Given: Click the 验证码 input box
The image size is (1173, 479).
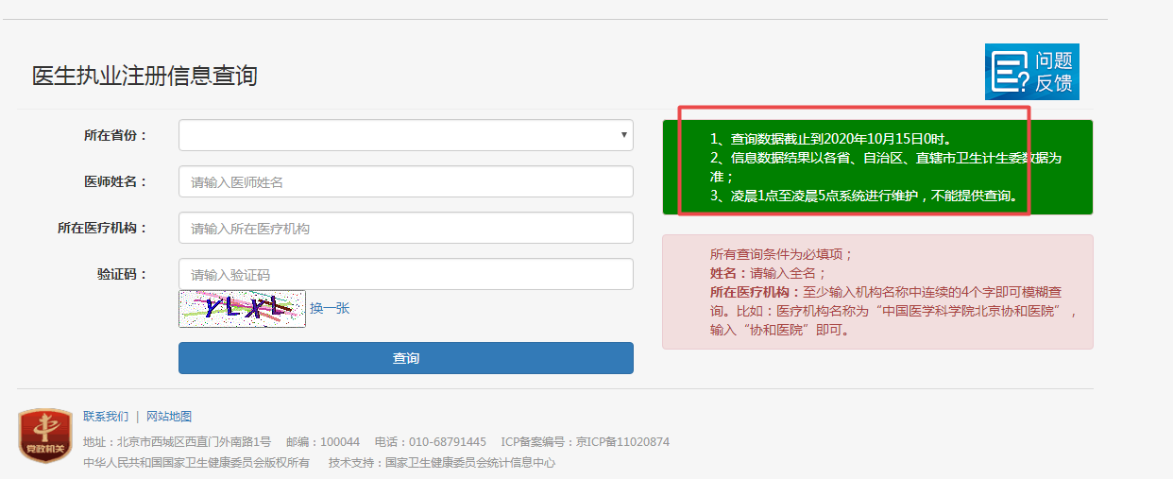Looking at the screenshot, I should [405, 274].
